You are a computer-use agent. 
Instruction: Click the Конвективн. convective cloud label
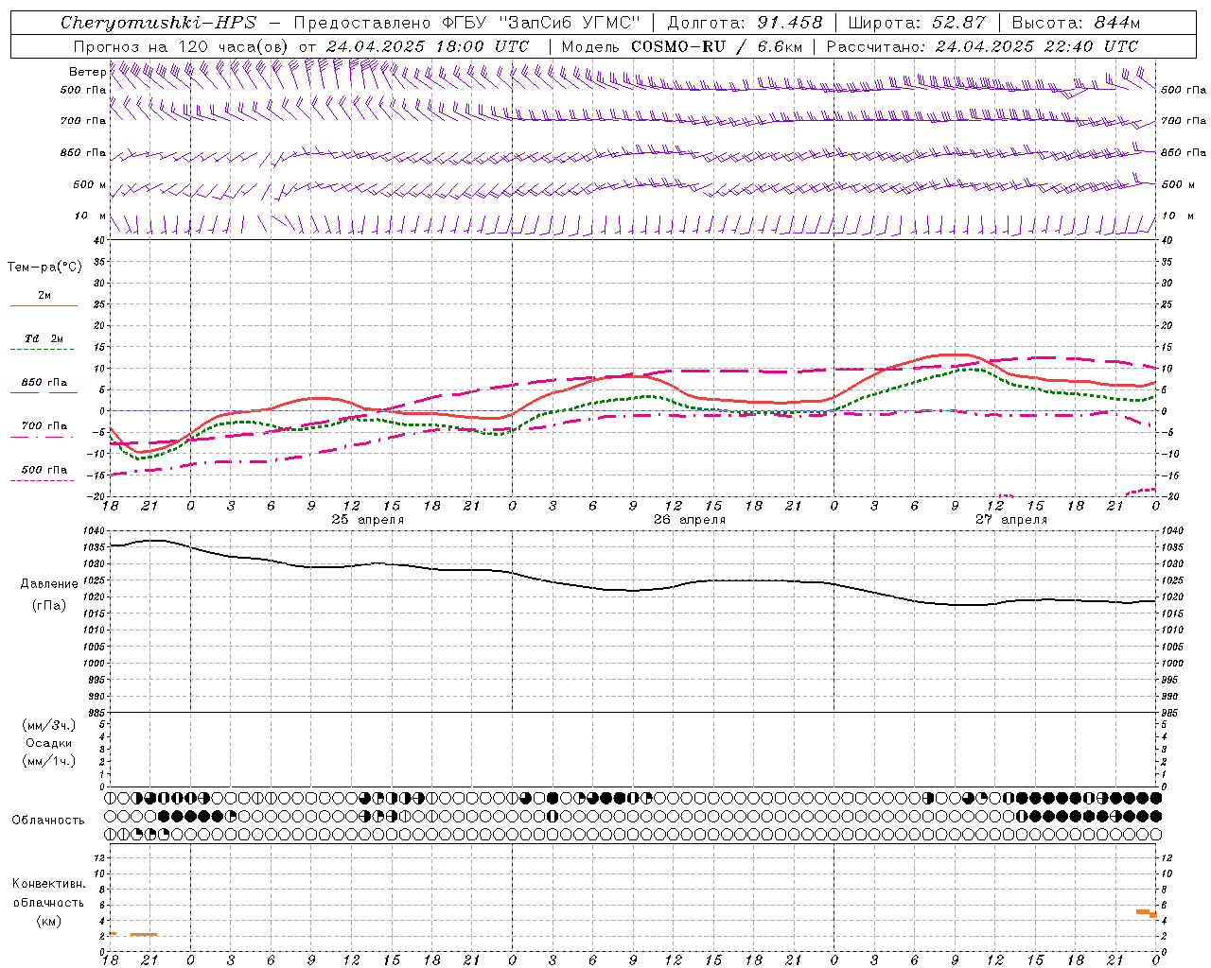(49, 884)
